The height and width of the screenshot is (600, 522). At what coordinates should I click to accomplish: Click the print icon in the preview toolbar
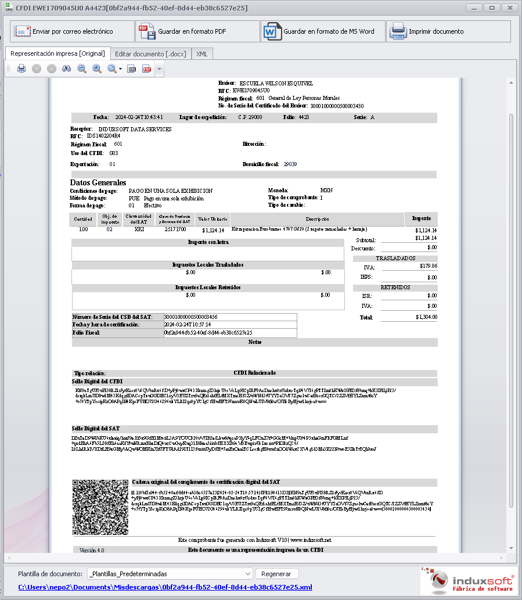coord(21,69)
